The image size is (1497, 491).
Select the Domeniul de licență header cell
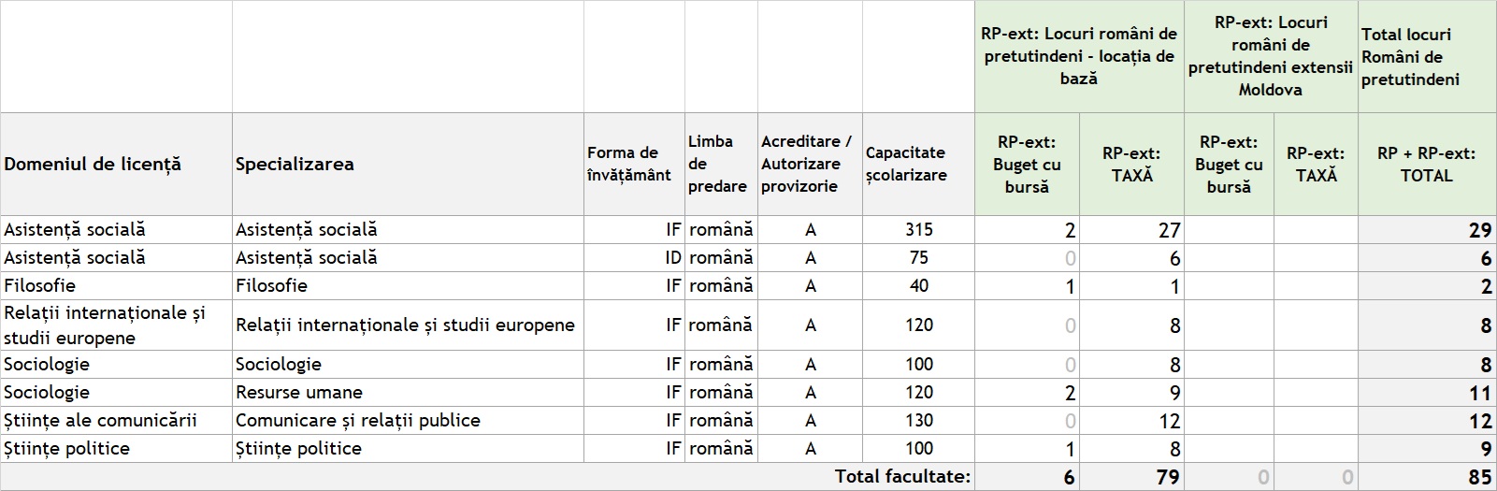point(116,164)
